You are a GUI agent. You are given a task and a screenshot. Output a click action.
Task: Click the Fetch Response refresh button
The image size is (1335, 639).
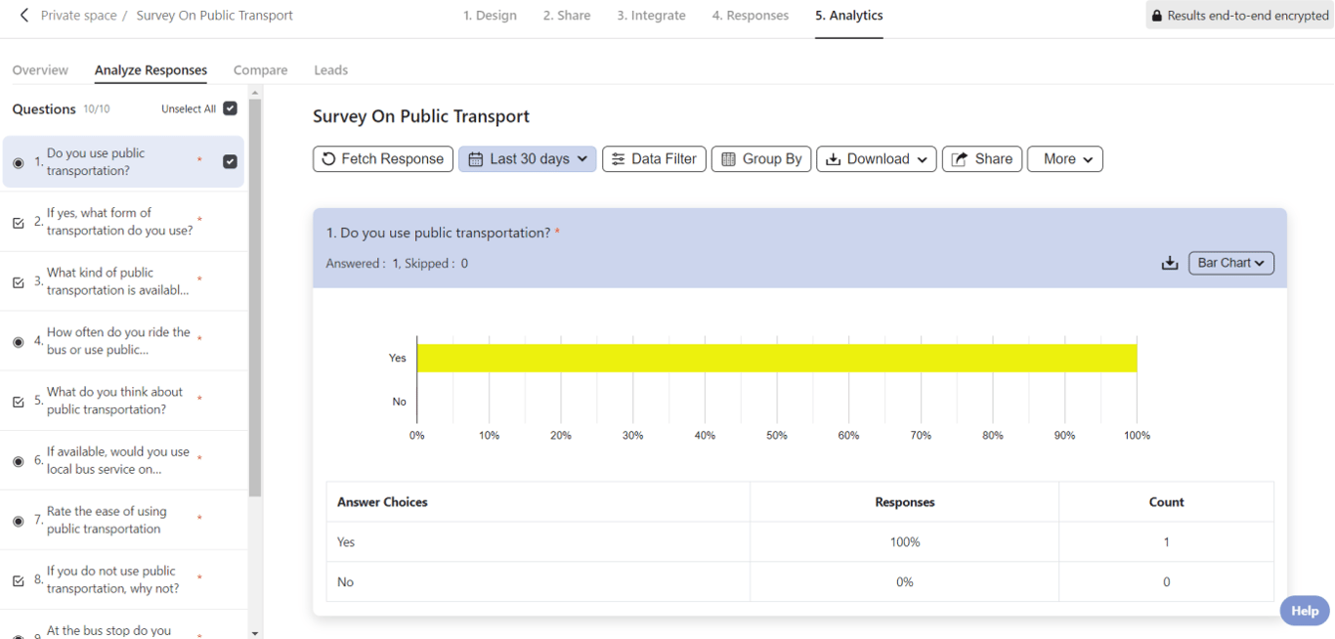tap(383, 159)
